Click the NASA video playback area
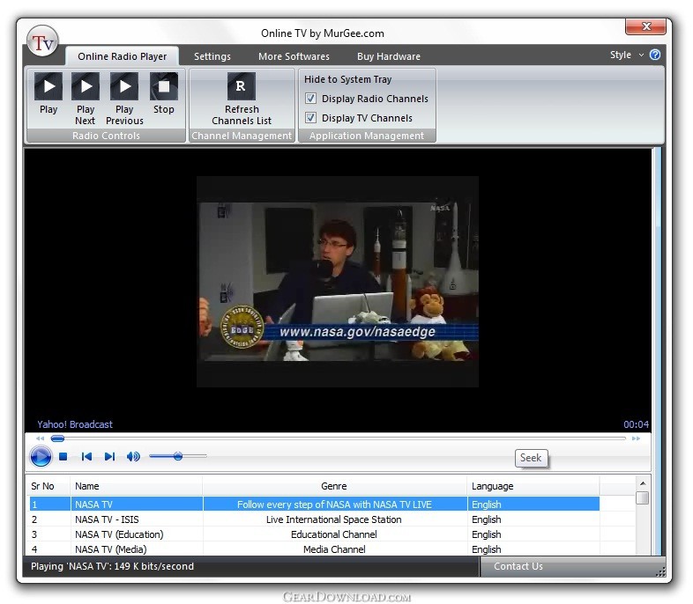 [x=338, y=282]
